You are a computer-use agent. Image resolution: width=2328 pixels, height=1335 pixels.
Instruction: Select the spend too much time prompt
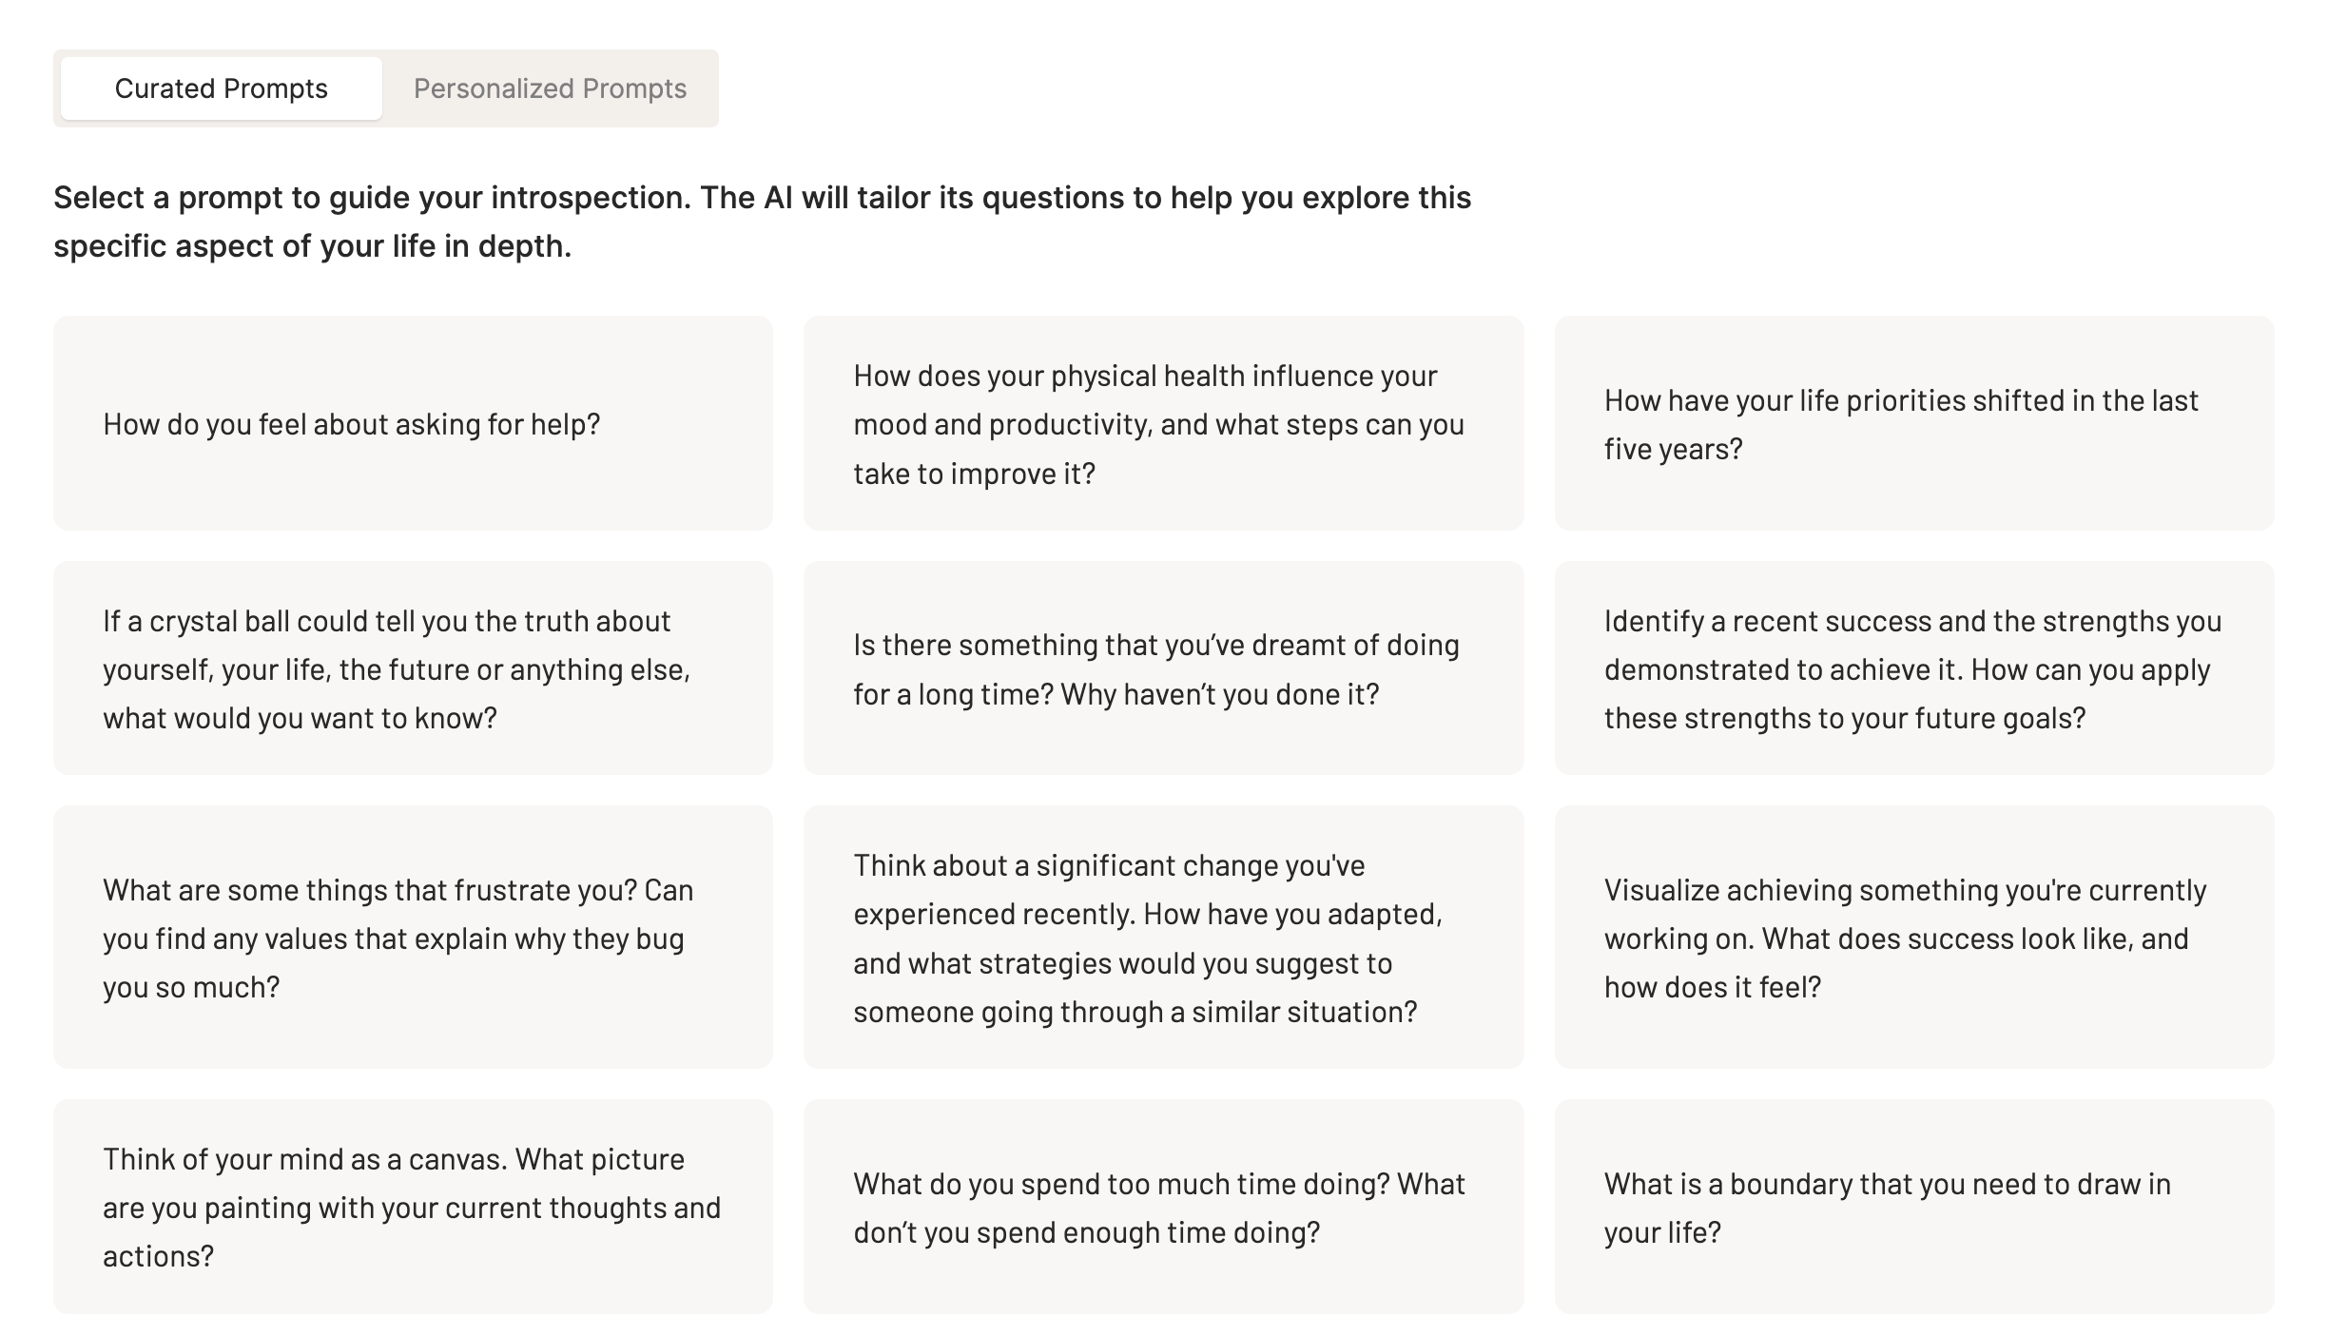1162,1207
